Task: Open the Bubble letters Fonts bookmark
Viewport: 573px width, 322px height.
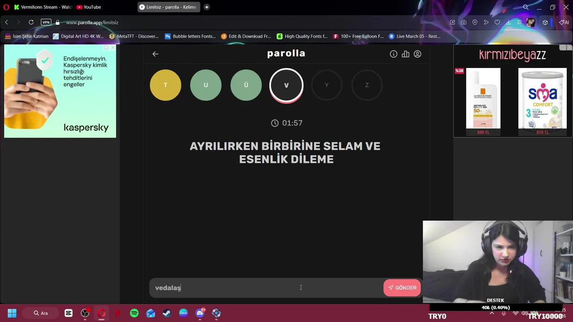Action: pyautogui.click(x=190, y=36)
